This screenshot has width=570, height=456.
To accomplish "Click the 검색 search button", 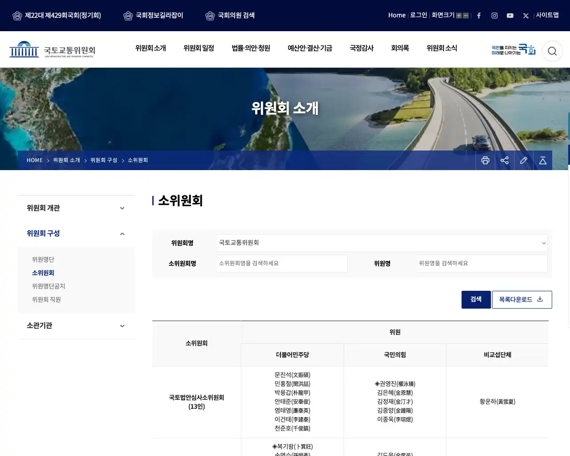I will click(x=476, y=300).
